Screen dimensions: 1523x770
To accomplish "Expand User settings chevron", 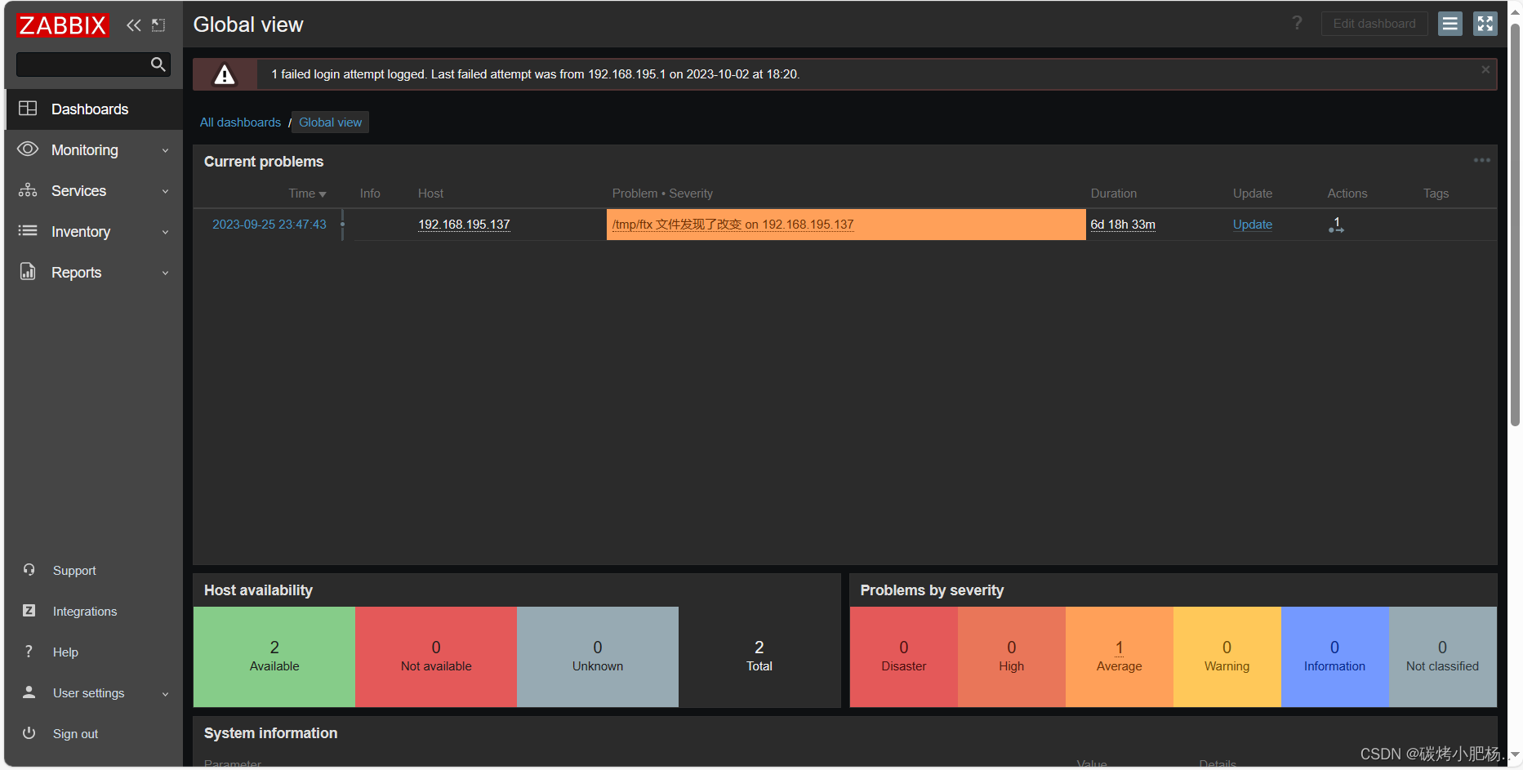I will 165,693.
